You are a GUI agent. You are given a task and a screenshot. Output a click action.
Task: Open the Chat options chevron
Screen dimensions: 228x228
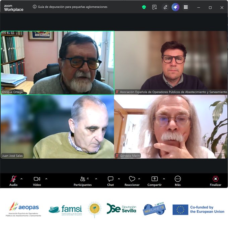119,179
